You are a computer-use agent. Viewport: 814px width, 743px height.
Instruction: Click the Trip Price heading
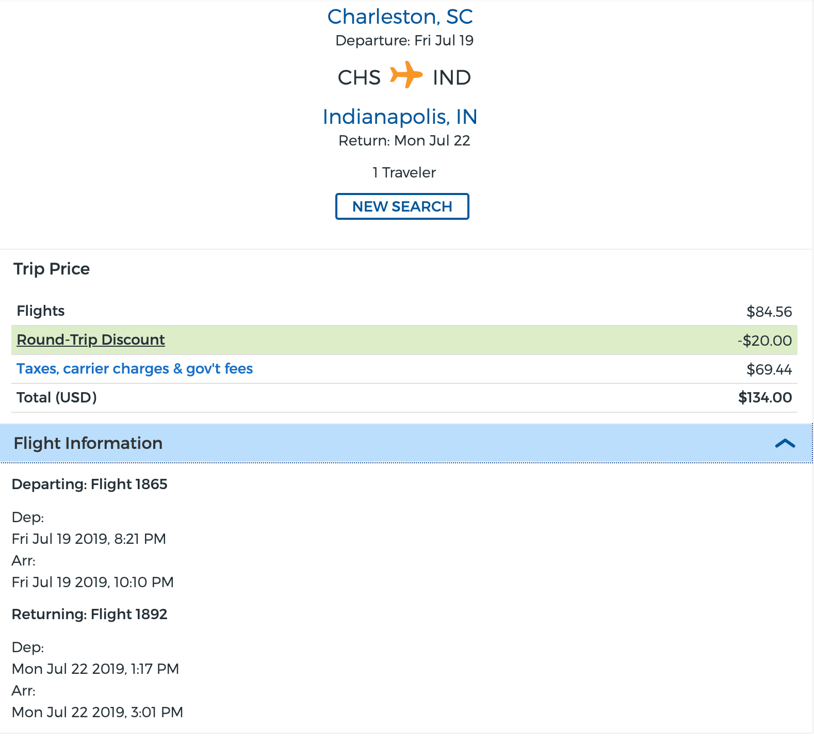[52, 269]
